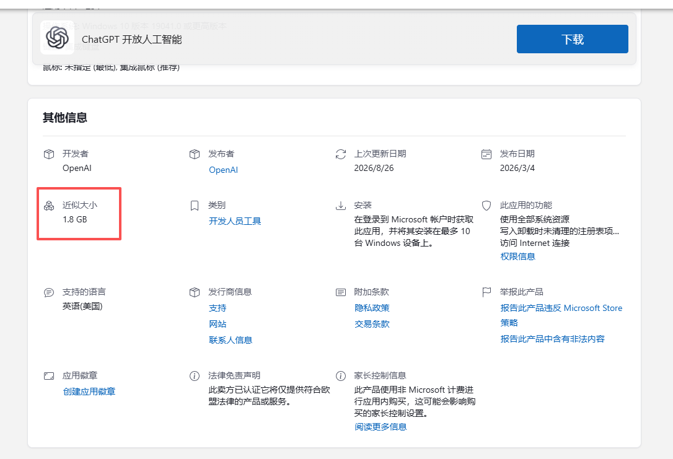Click the ChatGPT 开放人工智能 title text
Screen dimensions: 673x459
click(132, 40)
